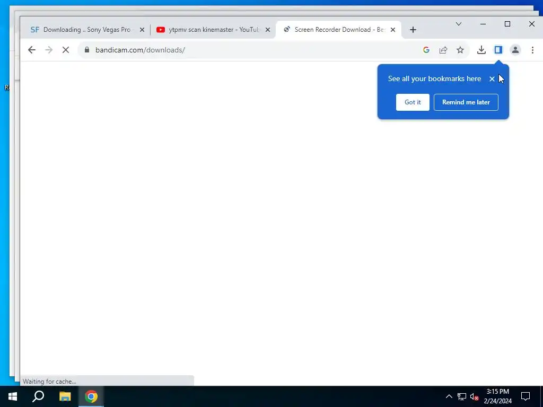Open File Explorer from the taskbar
Screen dimensions: 543x407
click(x=65, y=396)
